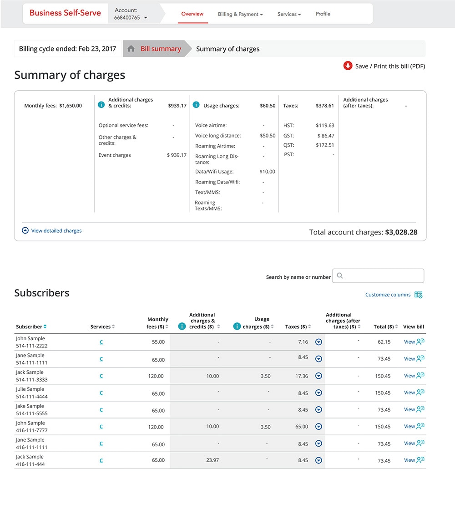
Task: Expand tax details for Julie Sample 514-111-4444
Action: point(318,393)
